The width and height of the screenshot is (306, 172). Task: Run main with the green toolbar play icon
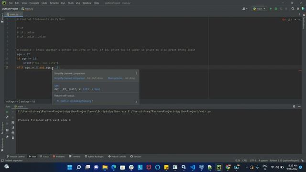271,9
